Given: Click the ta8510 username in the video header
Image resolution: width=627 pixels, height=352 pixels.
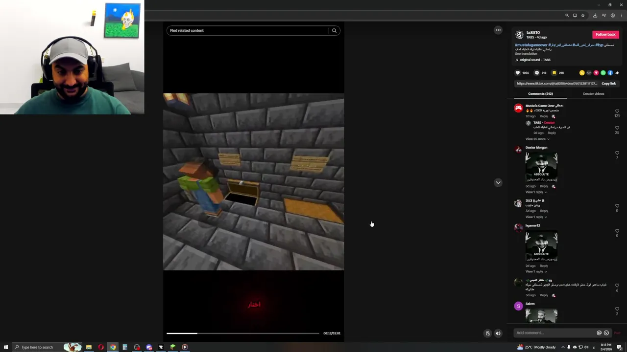Looking at the screenshot, I should pyautogui.click(x=533, y=32).
